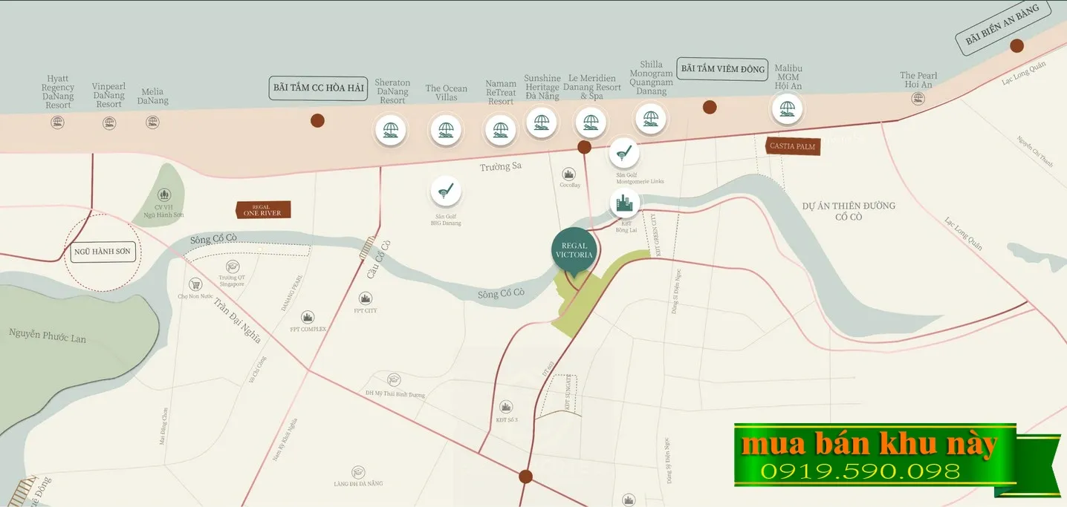The height and width of the screenshot is (507, 1067).
Task: Click the CASTIA PALM brown tag
Action: [793, 146]
